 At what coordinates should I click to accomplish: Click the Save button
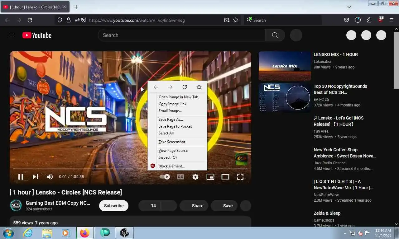[x=224, y=206]
